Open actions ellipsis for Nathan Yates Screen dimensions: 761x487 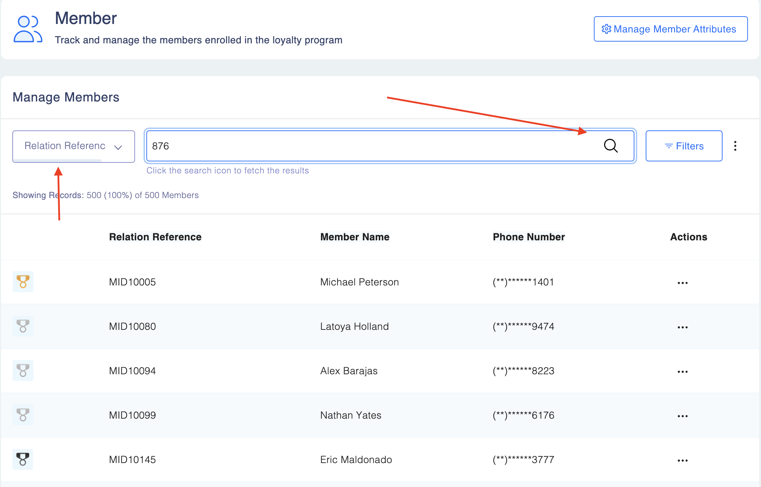pyautogui.click(x=682, y=416)
